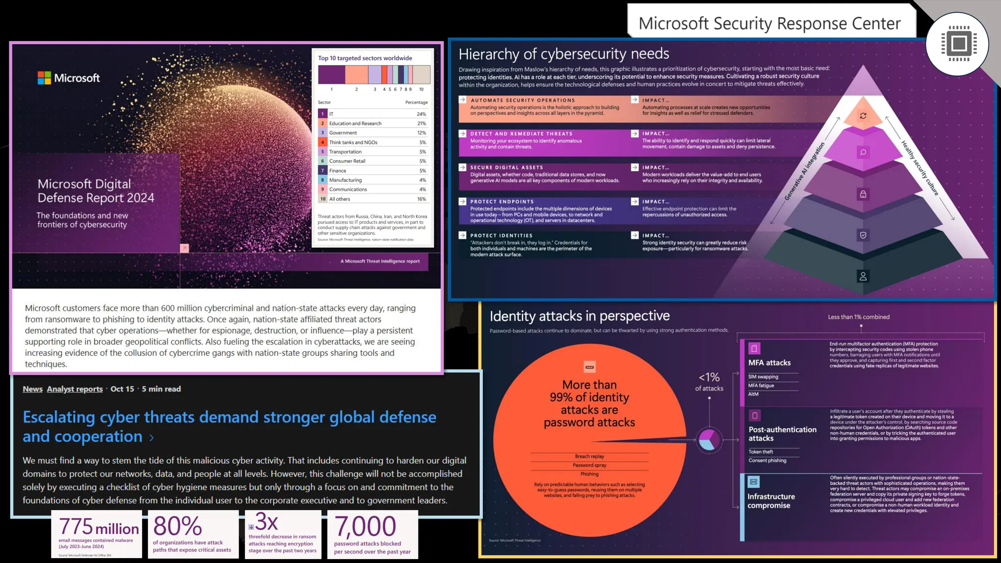Click the 775 million statistic card

coord(97,534)
